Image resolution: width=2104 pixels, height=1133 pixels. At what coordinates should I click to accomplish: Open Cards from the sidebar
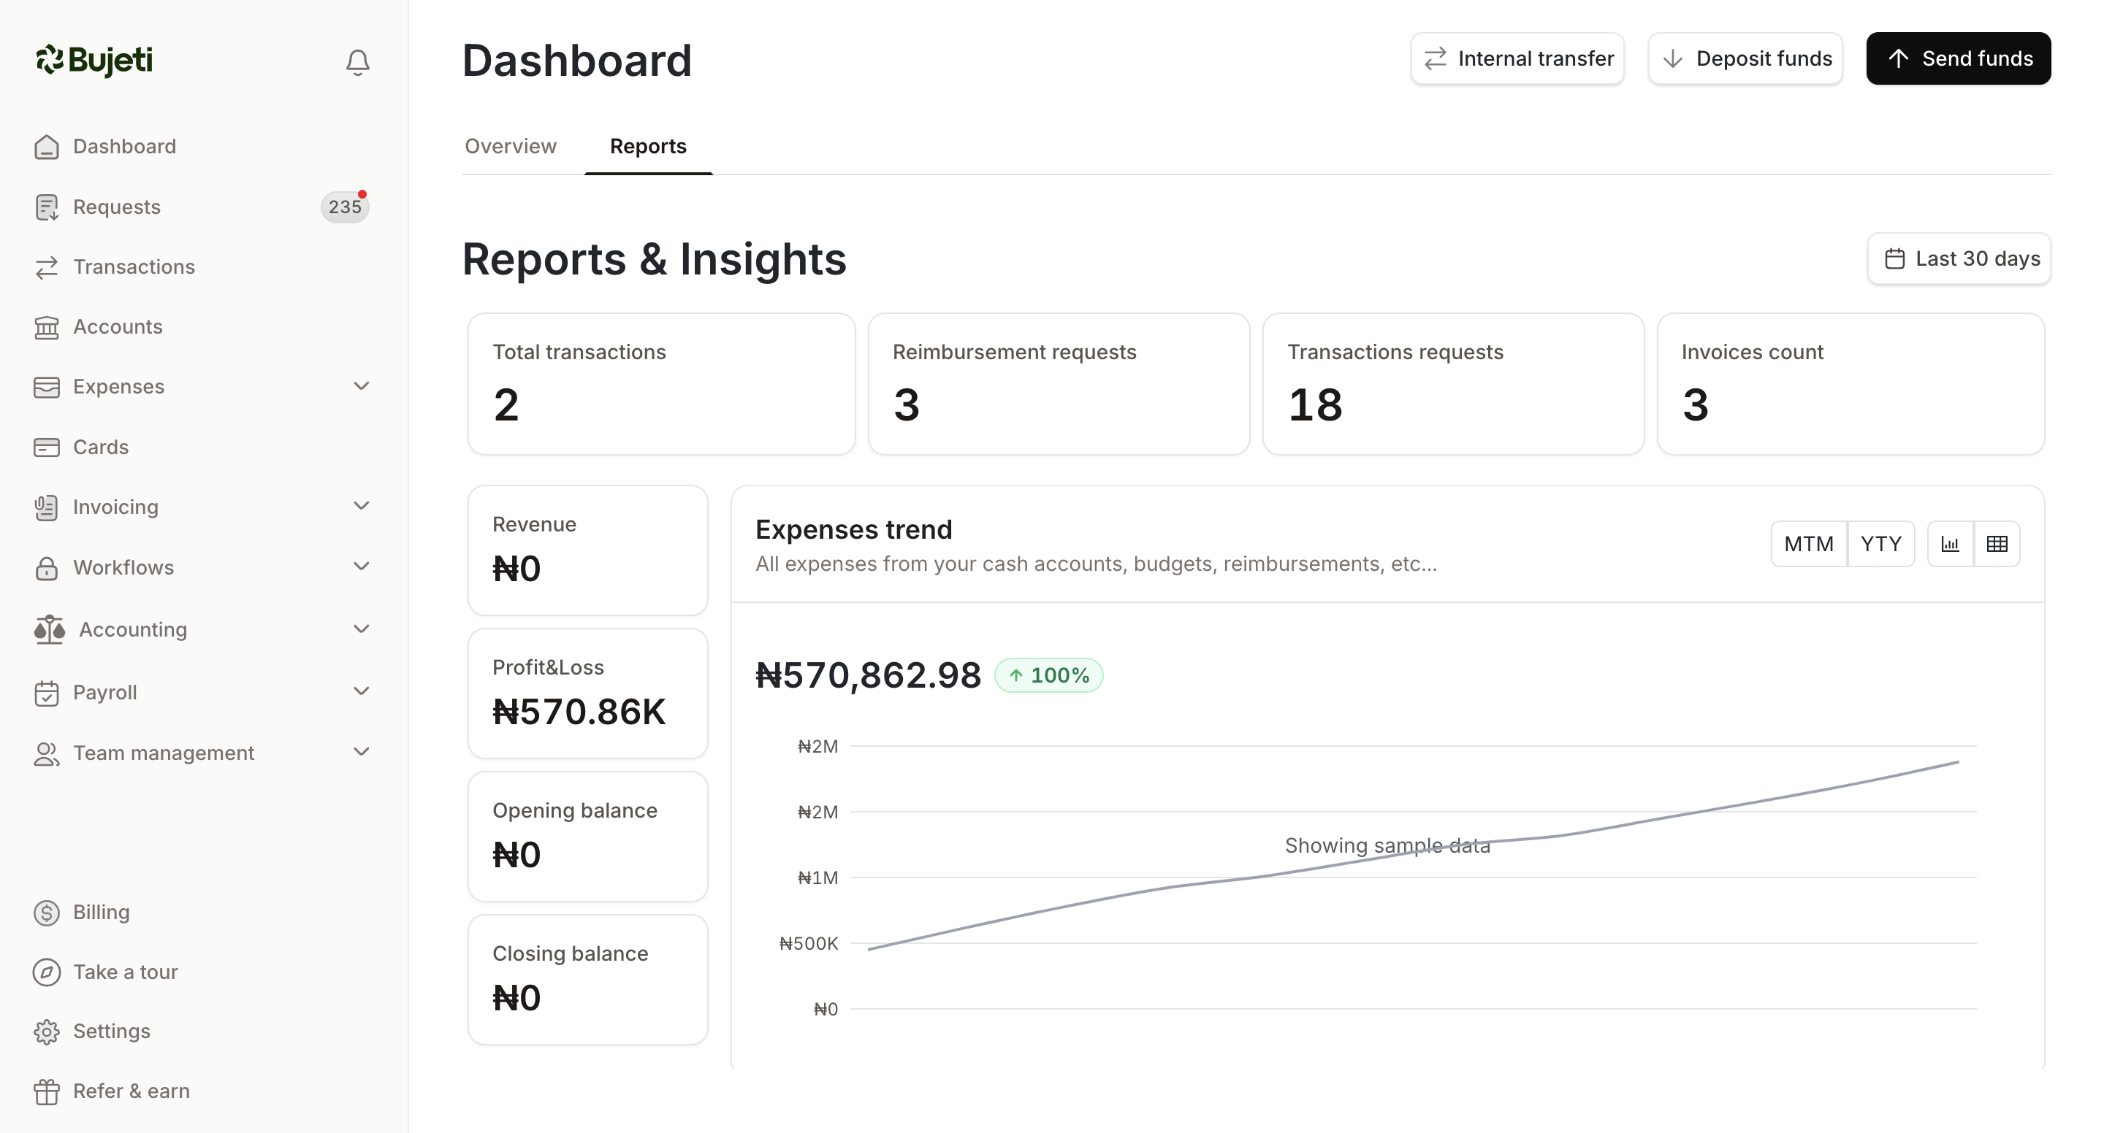pyautogui.click(x=101, y=448)
